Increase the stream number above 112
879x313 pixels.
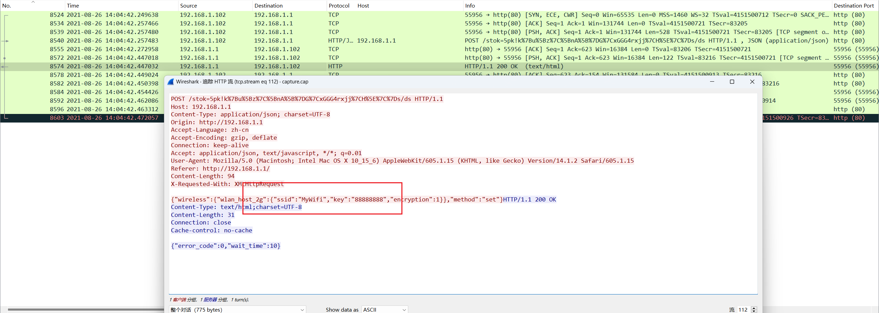[754, 308]
